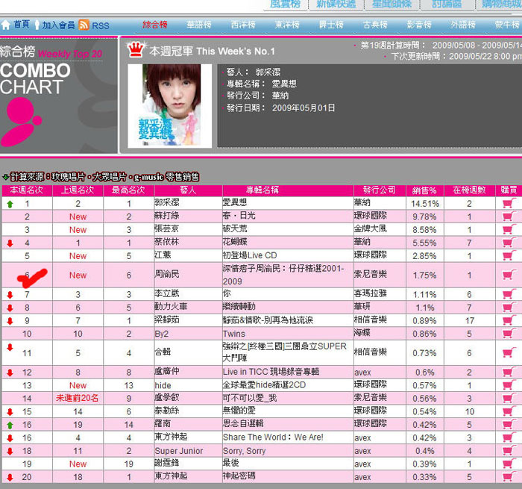The height and width of the screenshot is (489, 522).
Task: Click the artist name 蘇打綠
Action: [167, 215]
